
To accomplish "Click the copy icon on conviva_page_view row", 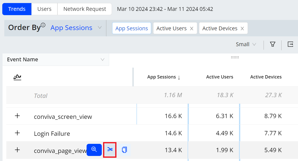I will (x=124, y=150).
